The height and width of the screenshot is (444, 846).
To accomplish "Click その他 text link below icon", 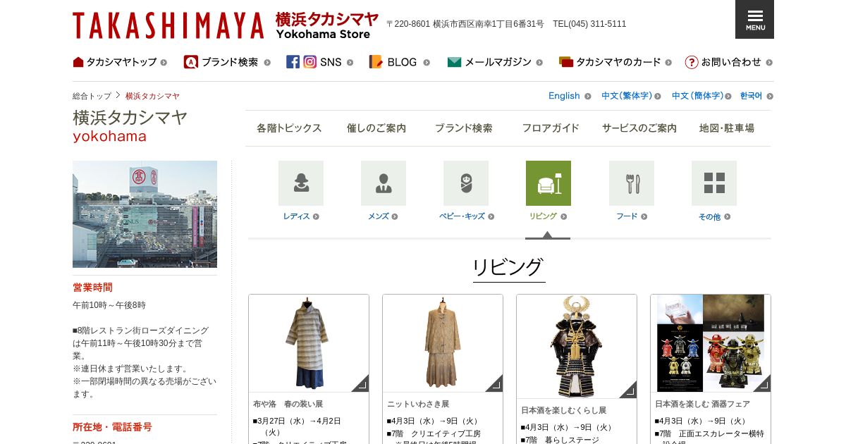I will pos(709,216).
